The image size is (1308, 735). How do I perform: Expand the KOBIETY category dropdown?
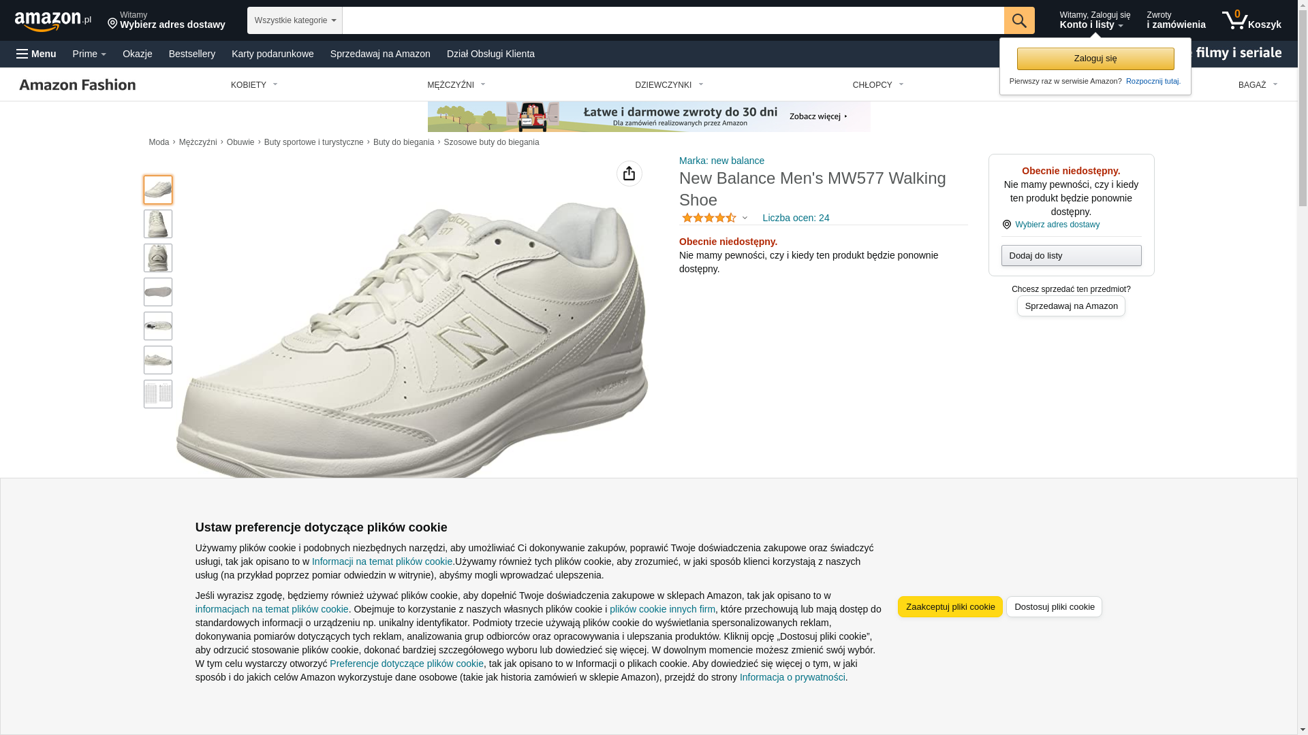point(254,85)
